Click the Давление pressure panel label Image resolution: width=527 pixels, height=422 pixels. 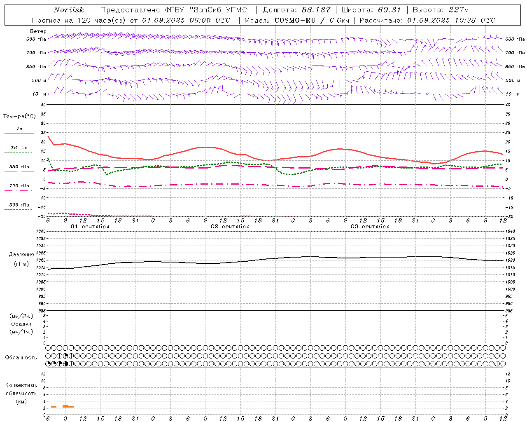(x=21, y=255)
